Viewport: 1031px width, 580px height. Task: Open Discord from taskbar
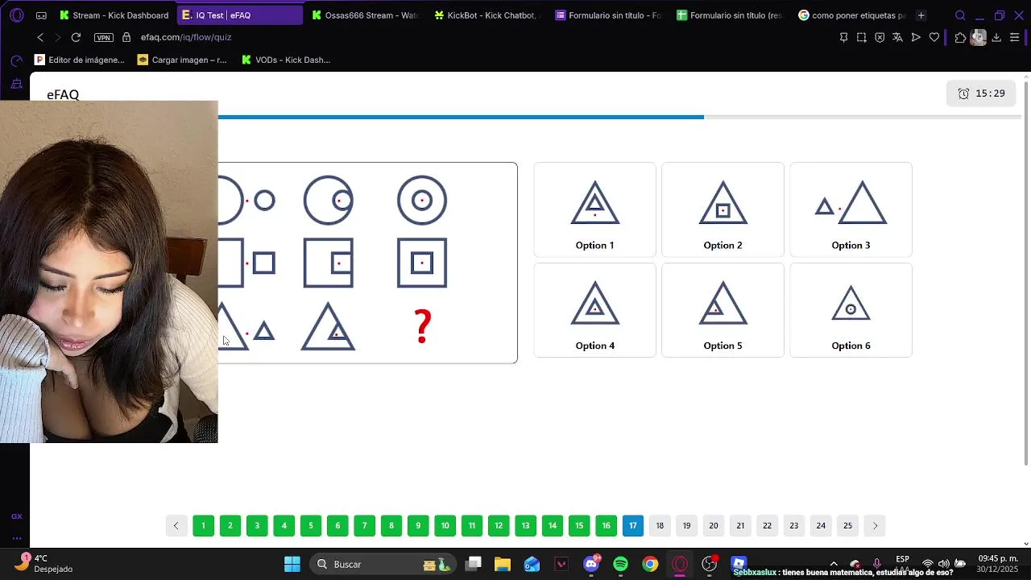[591, 564]
